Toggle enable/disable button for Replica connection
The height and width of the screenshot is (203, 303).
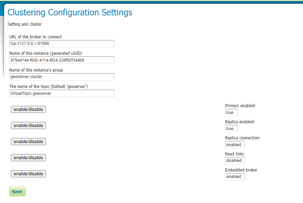(28, 142)
